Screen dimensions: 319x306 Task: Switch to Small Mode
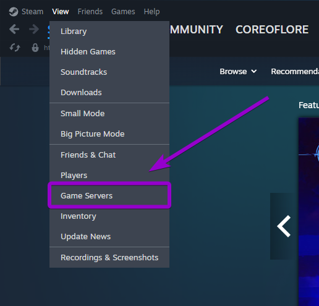(109, 114)
